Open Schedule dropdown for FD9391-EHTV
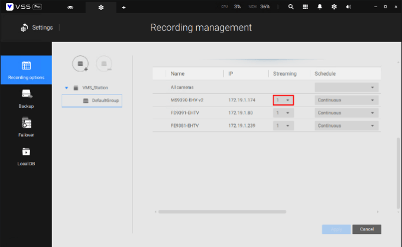 [x=346, y=113]
